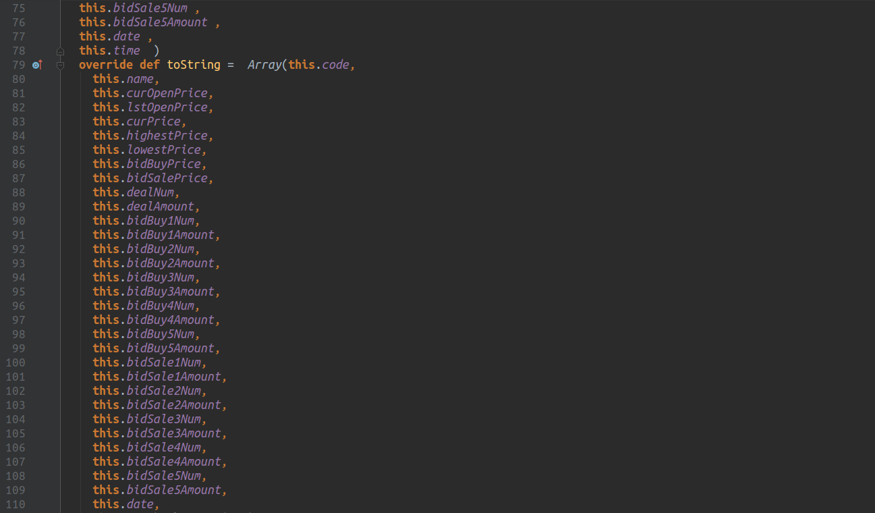Click the override gutter icon on line 79

point(37,65)
